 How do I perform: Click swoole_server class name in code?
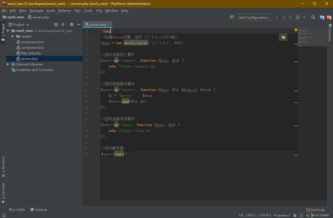click(x=136, y=43)
